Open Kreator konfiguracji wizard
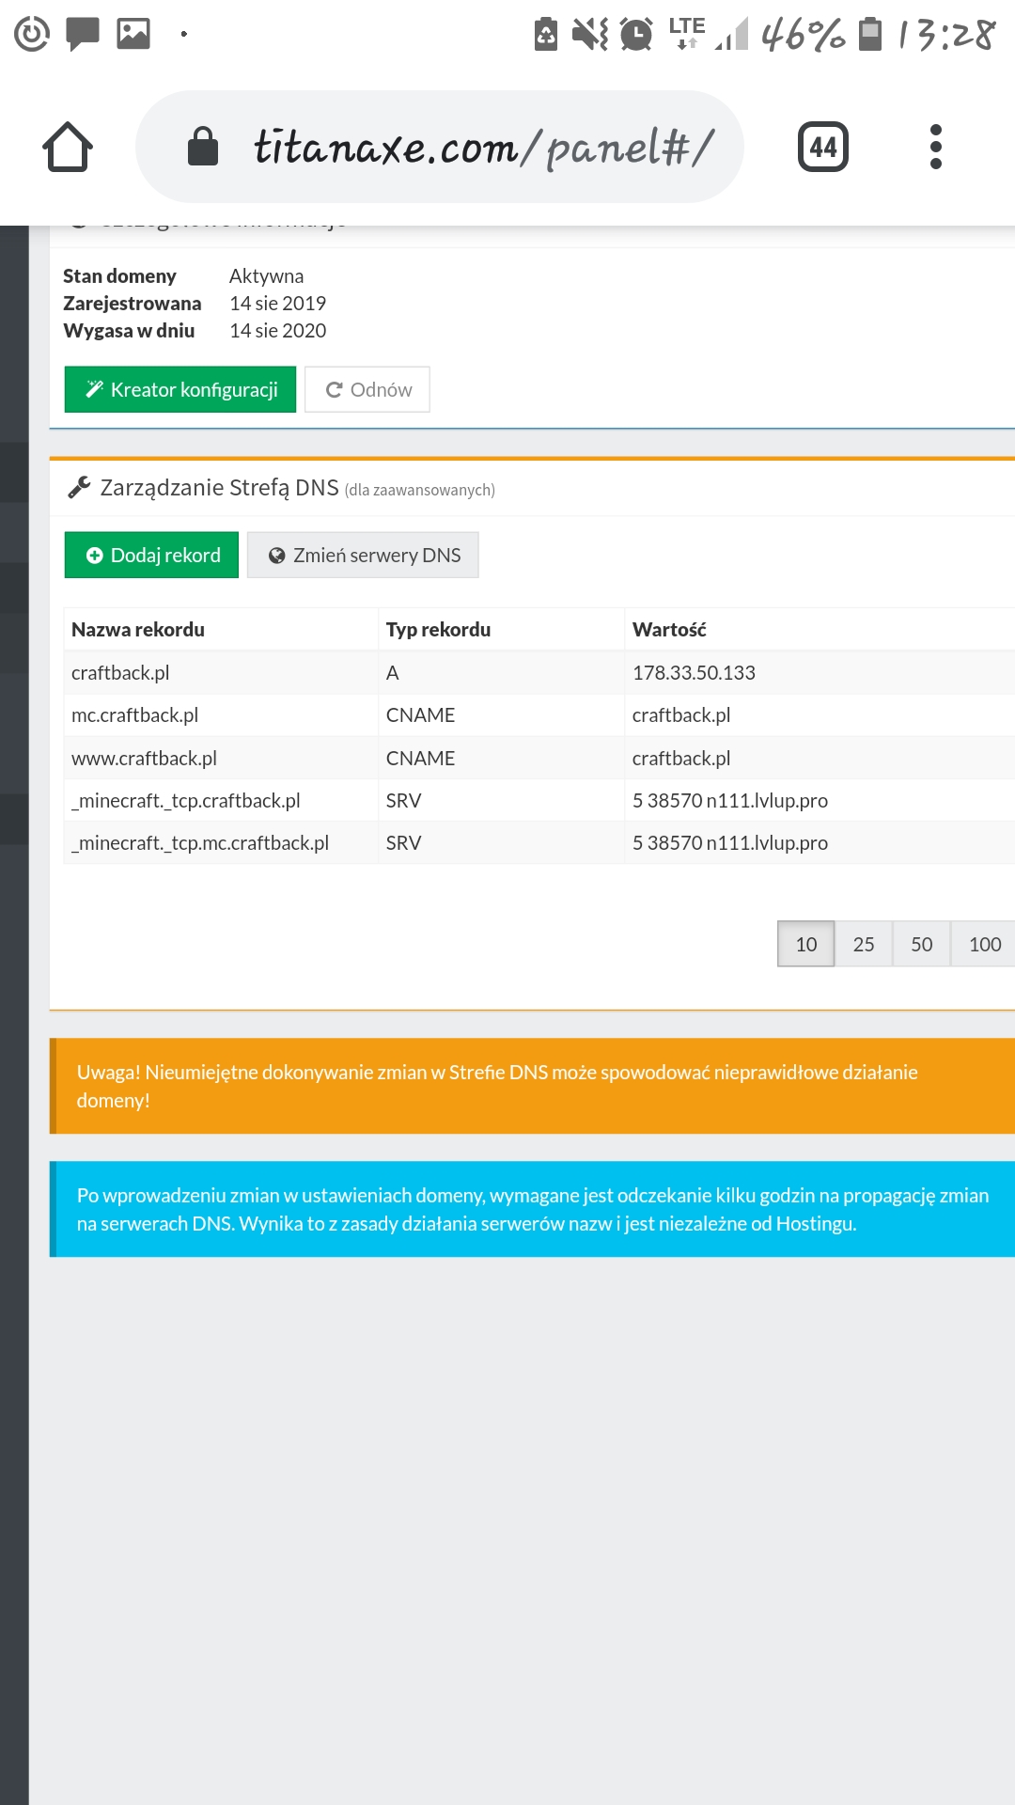Image resolution: width=1015 pixels, height=1805 pixels. click(180, 389)
